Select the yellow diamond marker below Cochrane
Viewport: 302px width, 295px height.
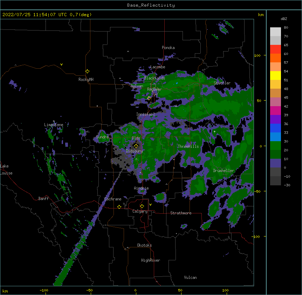119,207
